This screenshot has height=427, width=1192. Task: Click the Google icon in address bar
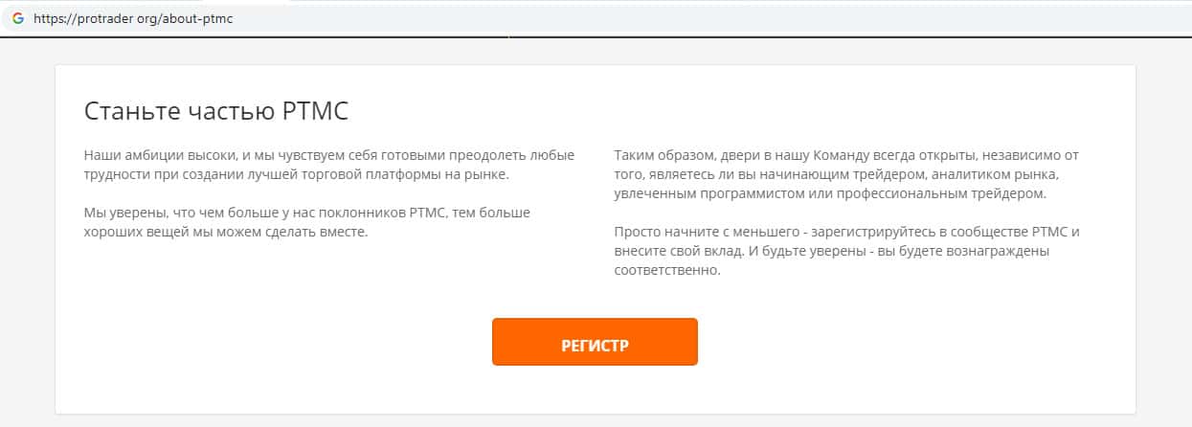point(17,18)
